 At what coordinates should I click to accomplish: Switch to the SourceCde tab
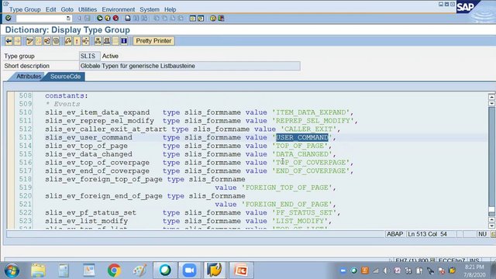65,77
